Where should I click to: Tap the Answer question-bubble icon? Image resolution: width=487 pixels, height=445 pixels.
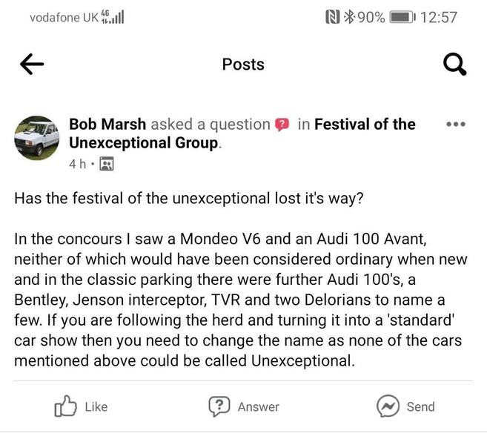[x=219, y=406]
